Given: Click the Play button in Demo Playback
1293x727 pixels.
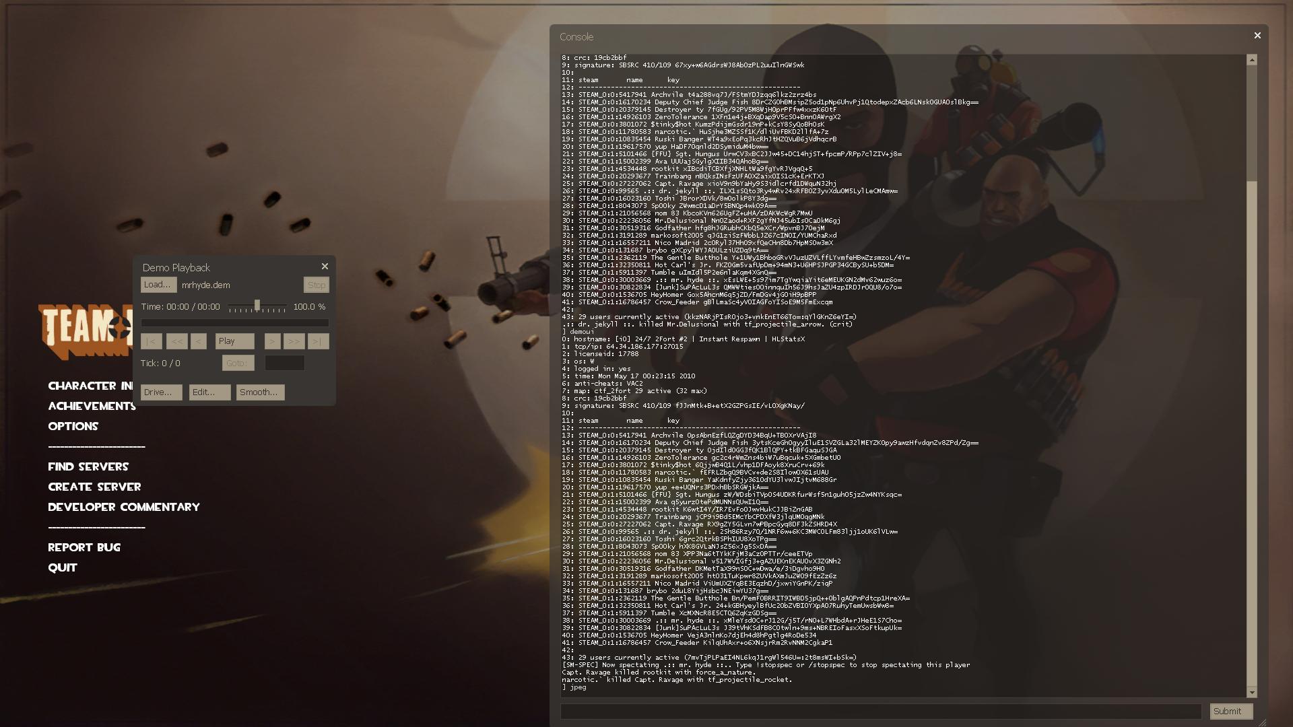Looking at the screenshot, I should tap(234, 341).
